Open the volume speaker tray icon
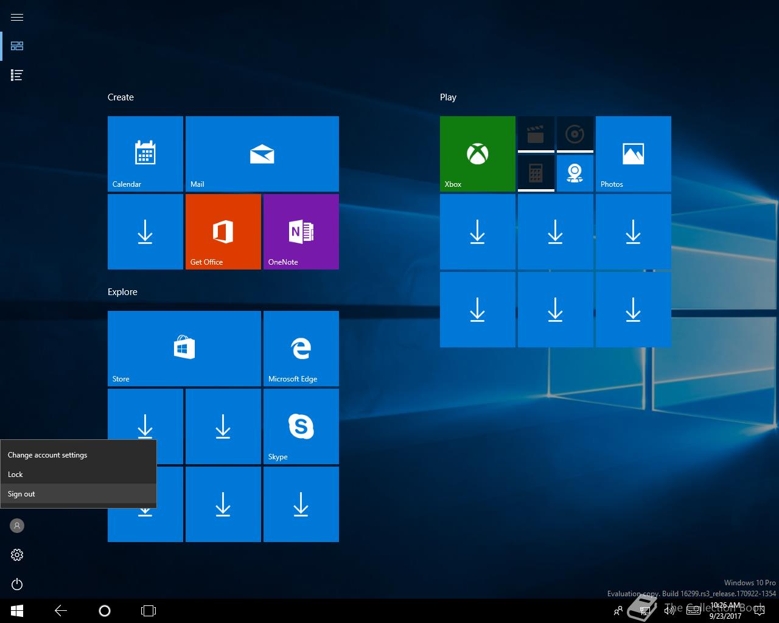Screen dimensions: 779x623 click(669, 611)
